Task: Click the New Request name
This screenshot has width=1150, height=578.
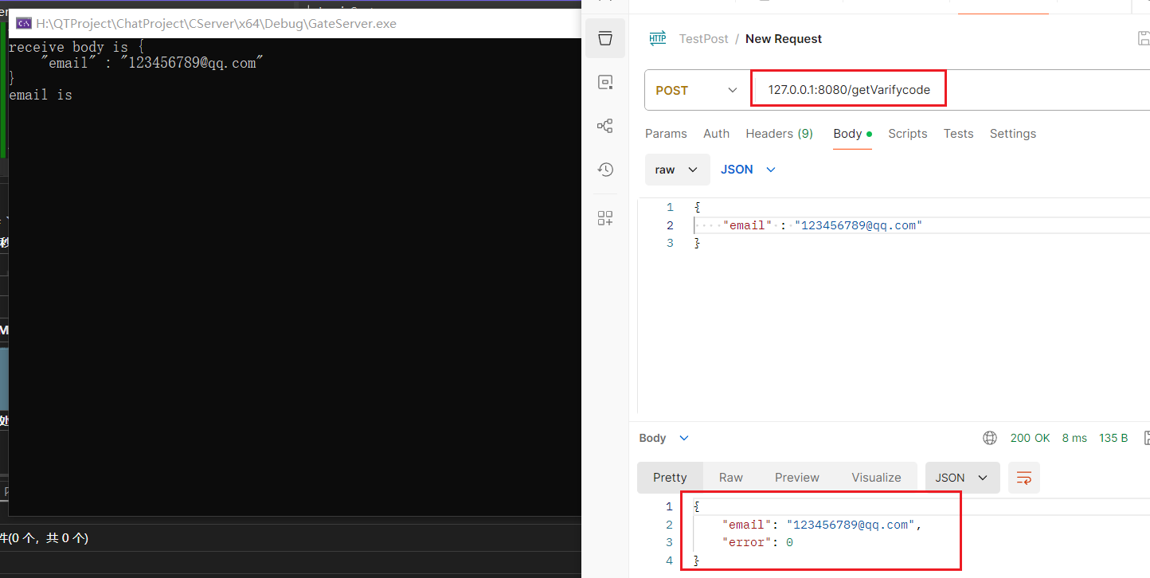Action: click(784, 39)
